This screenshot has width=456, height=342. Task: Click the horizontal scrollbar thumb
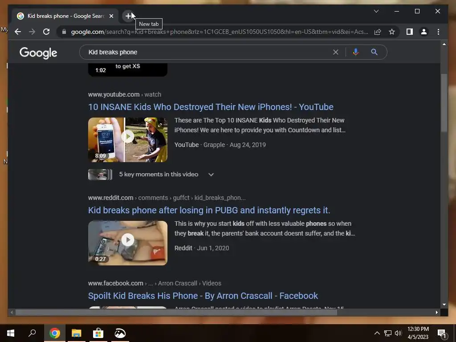[176, 312]
